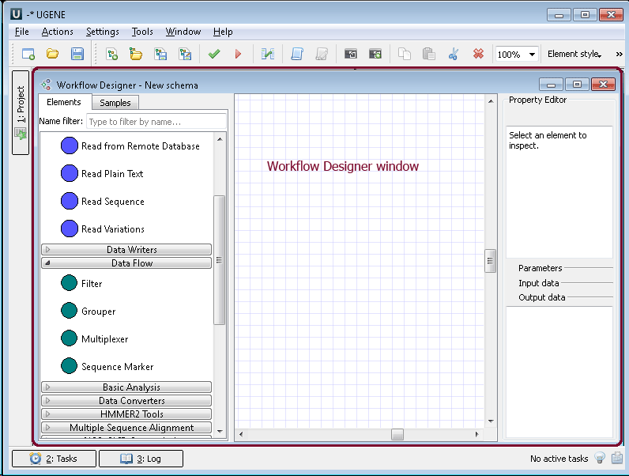The height and width of the screenshot is (476, 629).
Task: Click the red Delete cross icon
Action: 478,54
